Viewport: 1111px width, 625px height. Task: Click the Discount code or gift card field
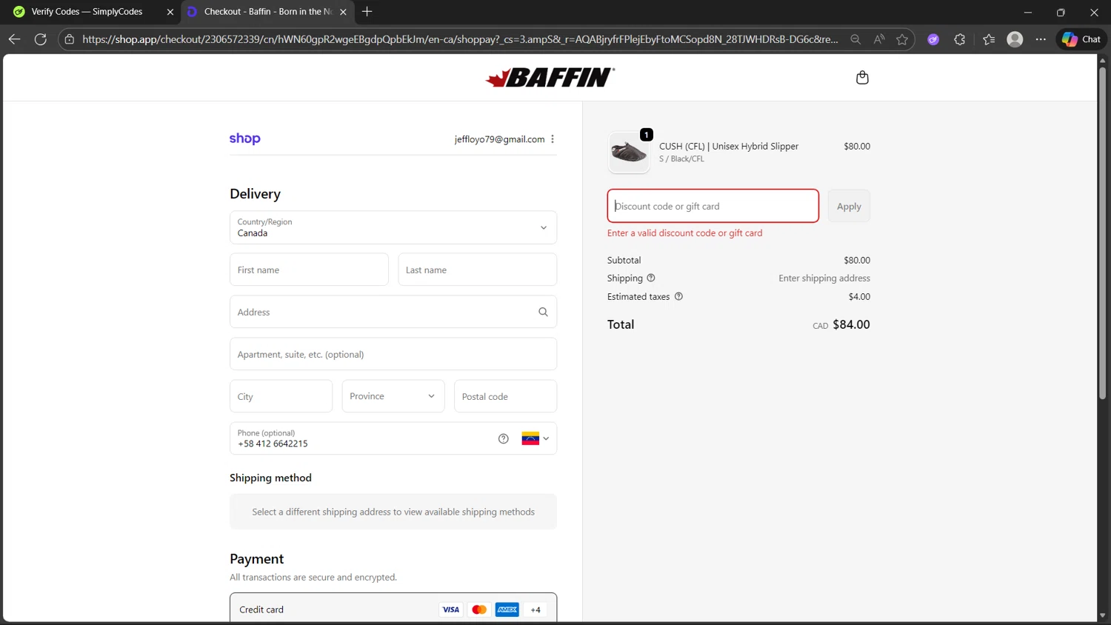(x=713, y=206)
